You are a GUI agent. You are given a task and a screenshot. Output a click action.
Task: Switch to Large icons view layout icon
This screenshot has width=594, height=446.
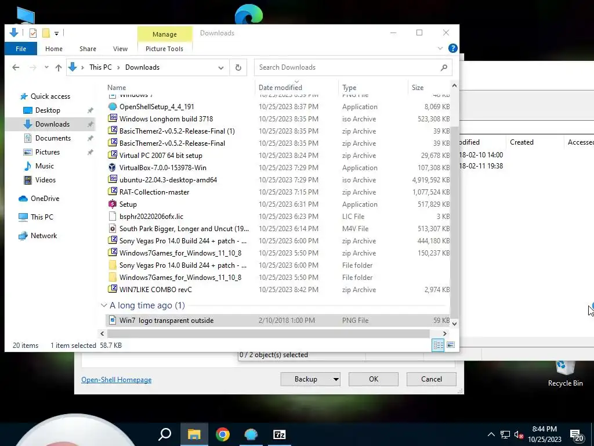coord(451,345)
